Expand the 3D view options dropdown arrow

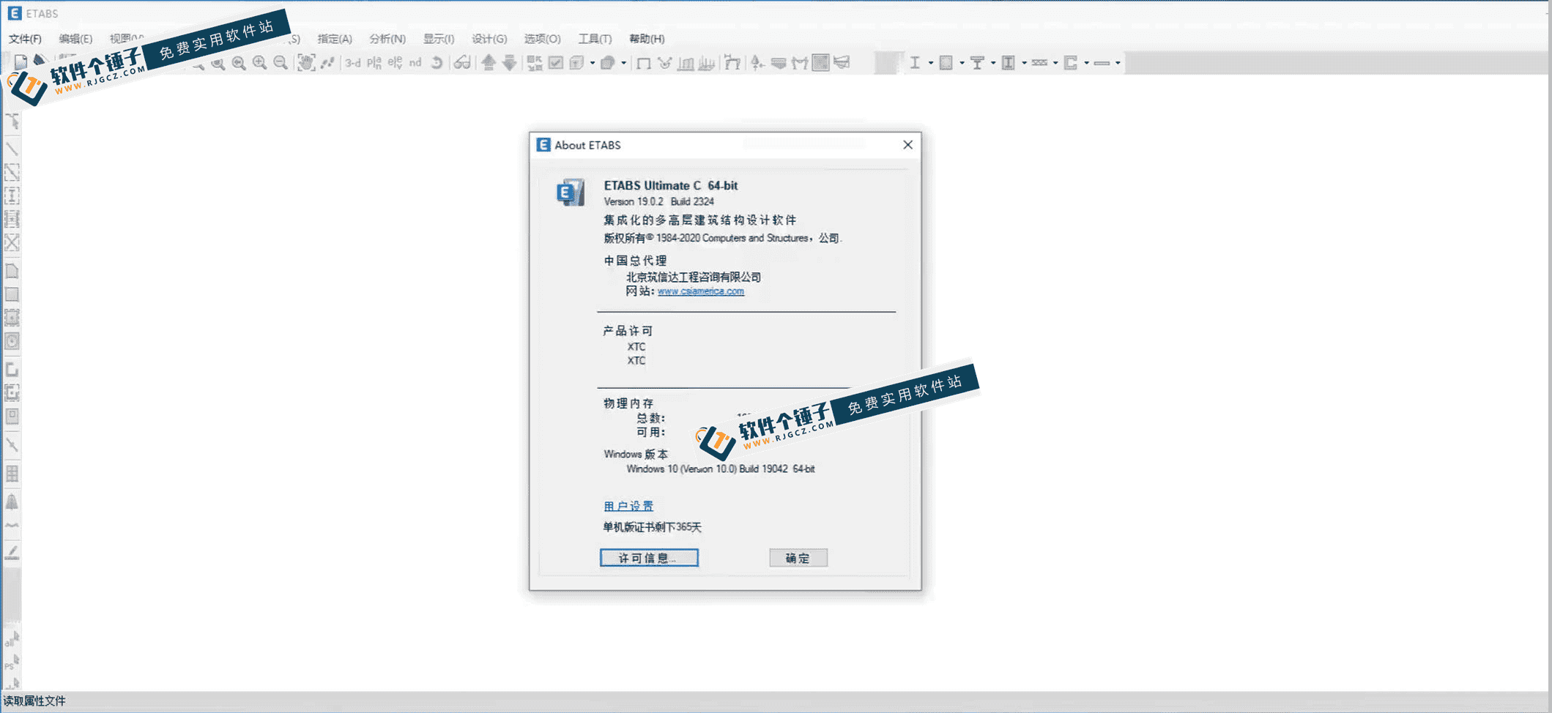pos(593,63)
